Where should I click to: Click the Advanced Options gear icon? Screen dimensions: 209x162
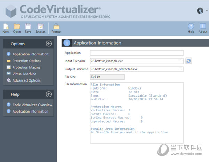click(x=9, y=80)
